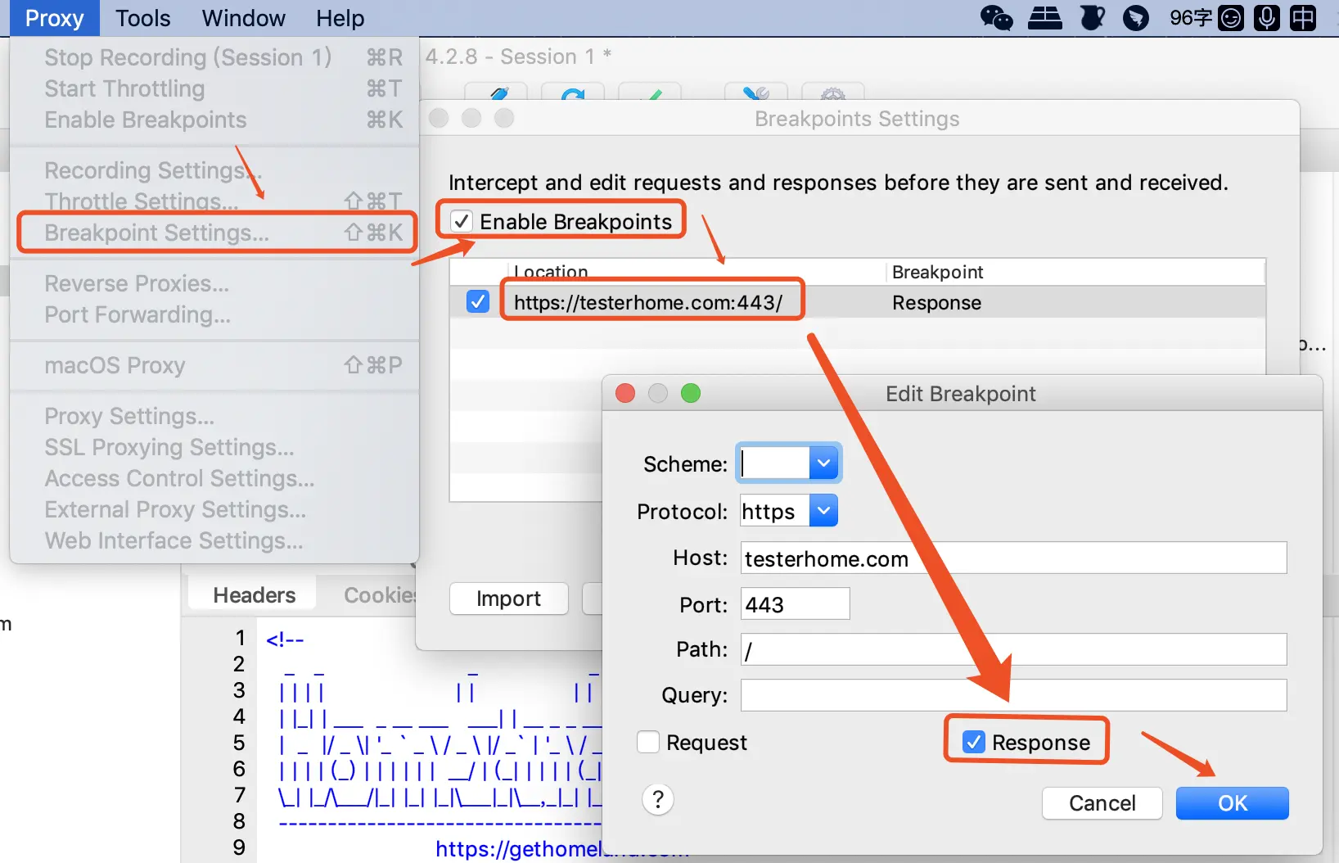Open SSL Proxying Settings...

214,447
